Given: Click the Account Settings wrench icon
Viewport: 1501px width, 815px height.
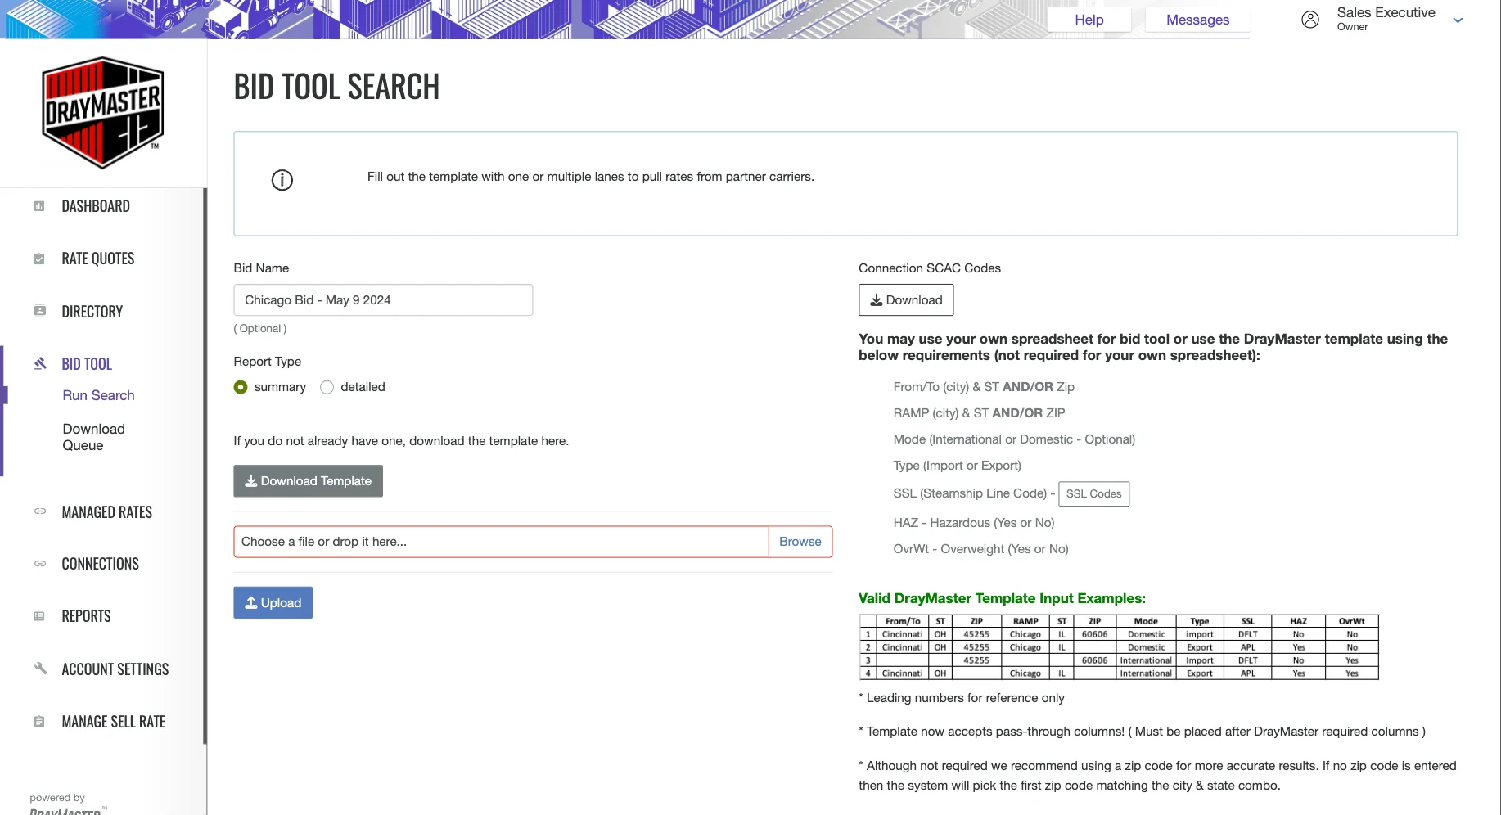Looking at the screenshot, I should 39,669.
